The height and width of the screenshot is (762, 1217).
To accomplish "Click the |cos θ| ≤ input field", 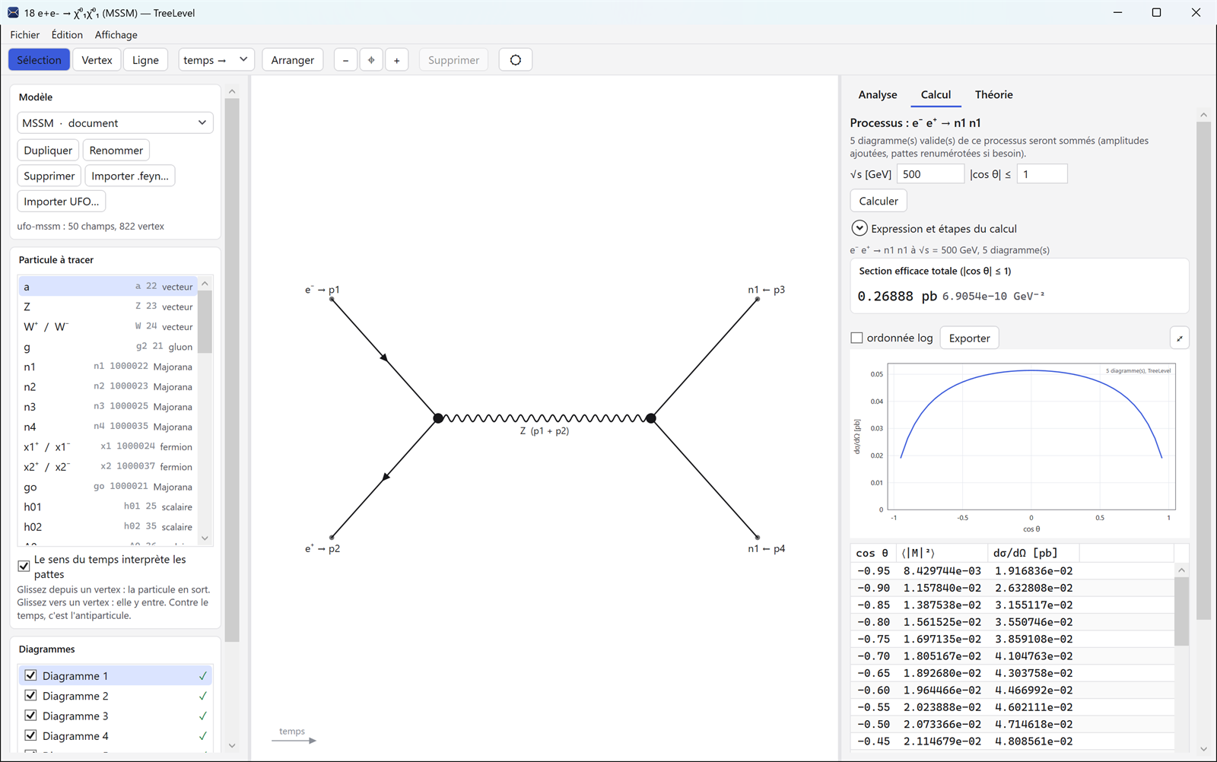I will (x=1042, y=174).
